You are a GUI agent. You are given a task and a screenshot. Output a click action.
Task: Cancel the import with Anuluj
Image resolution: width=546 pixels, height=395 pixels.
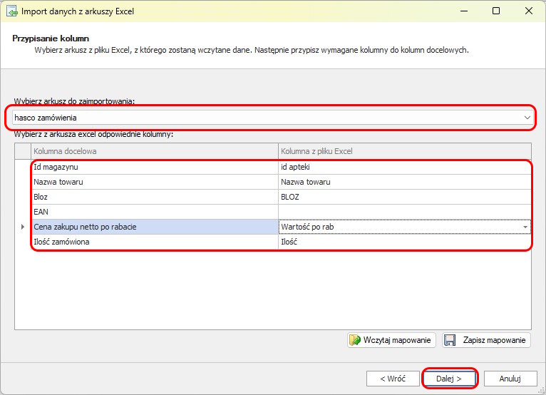point(510,379)
